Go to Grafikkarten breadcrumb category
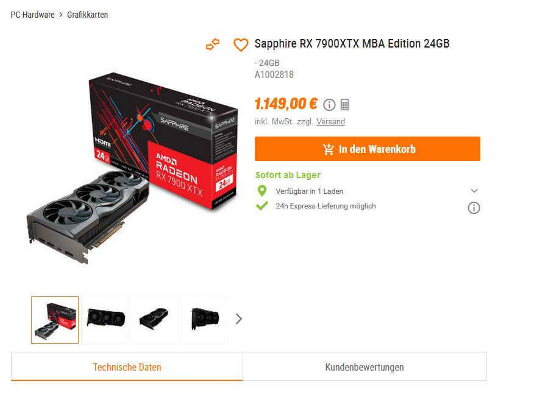Viewport: 559px width, 395px height. [87, 15]
